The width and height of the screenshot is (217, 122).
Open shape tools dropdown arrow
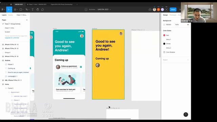click(x=23, y=9)
